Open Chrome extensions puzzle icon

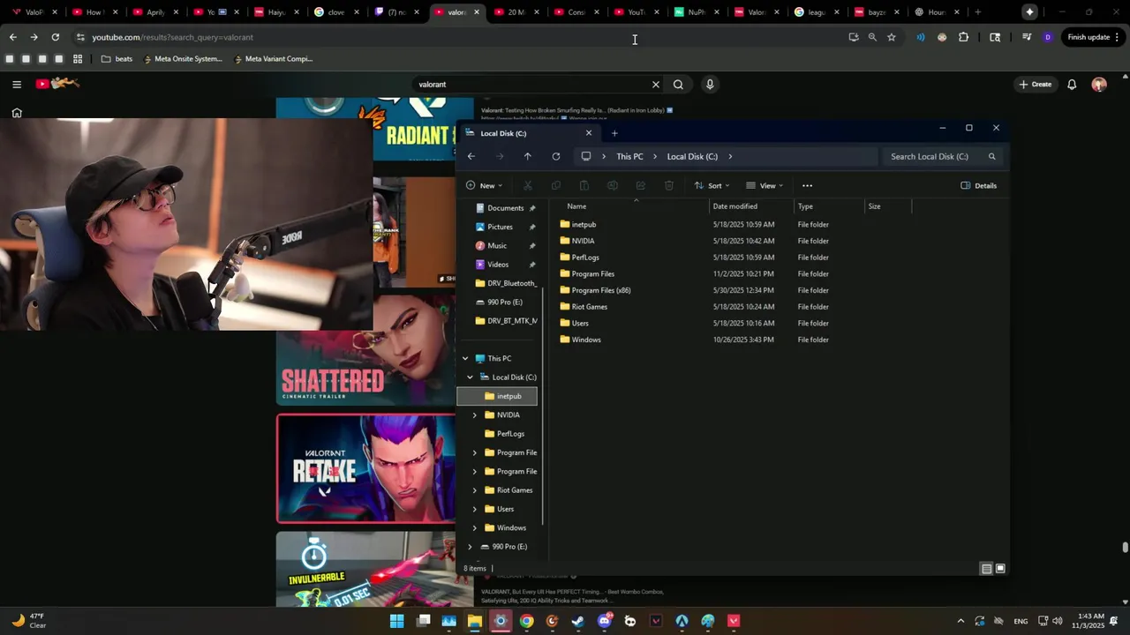(963, 37)
